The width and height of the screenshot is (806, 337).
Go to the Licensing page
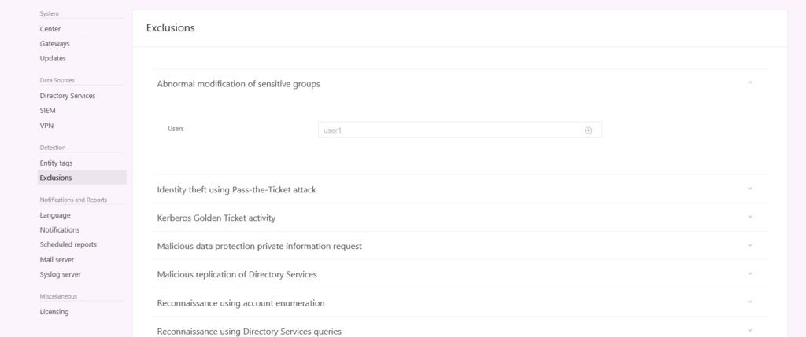click(x=54, y=312)
